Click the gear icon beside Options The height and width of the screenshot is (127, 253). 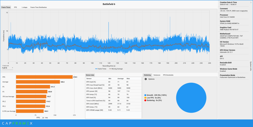click(x=146, y=79)
